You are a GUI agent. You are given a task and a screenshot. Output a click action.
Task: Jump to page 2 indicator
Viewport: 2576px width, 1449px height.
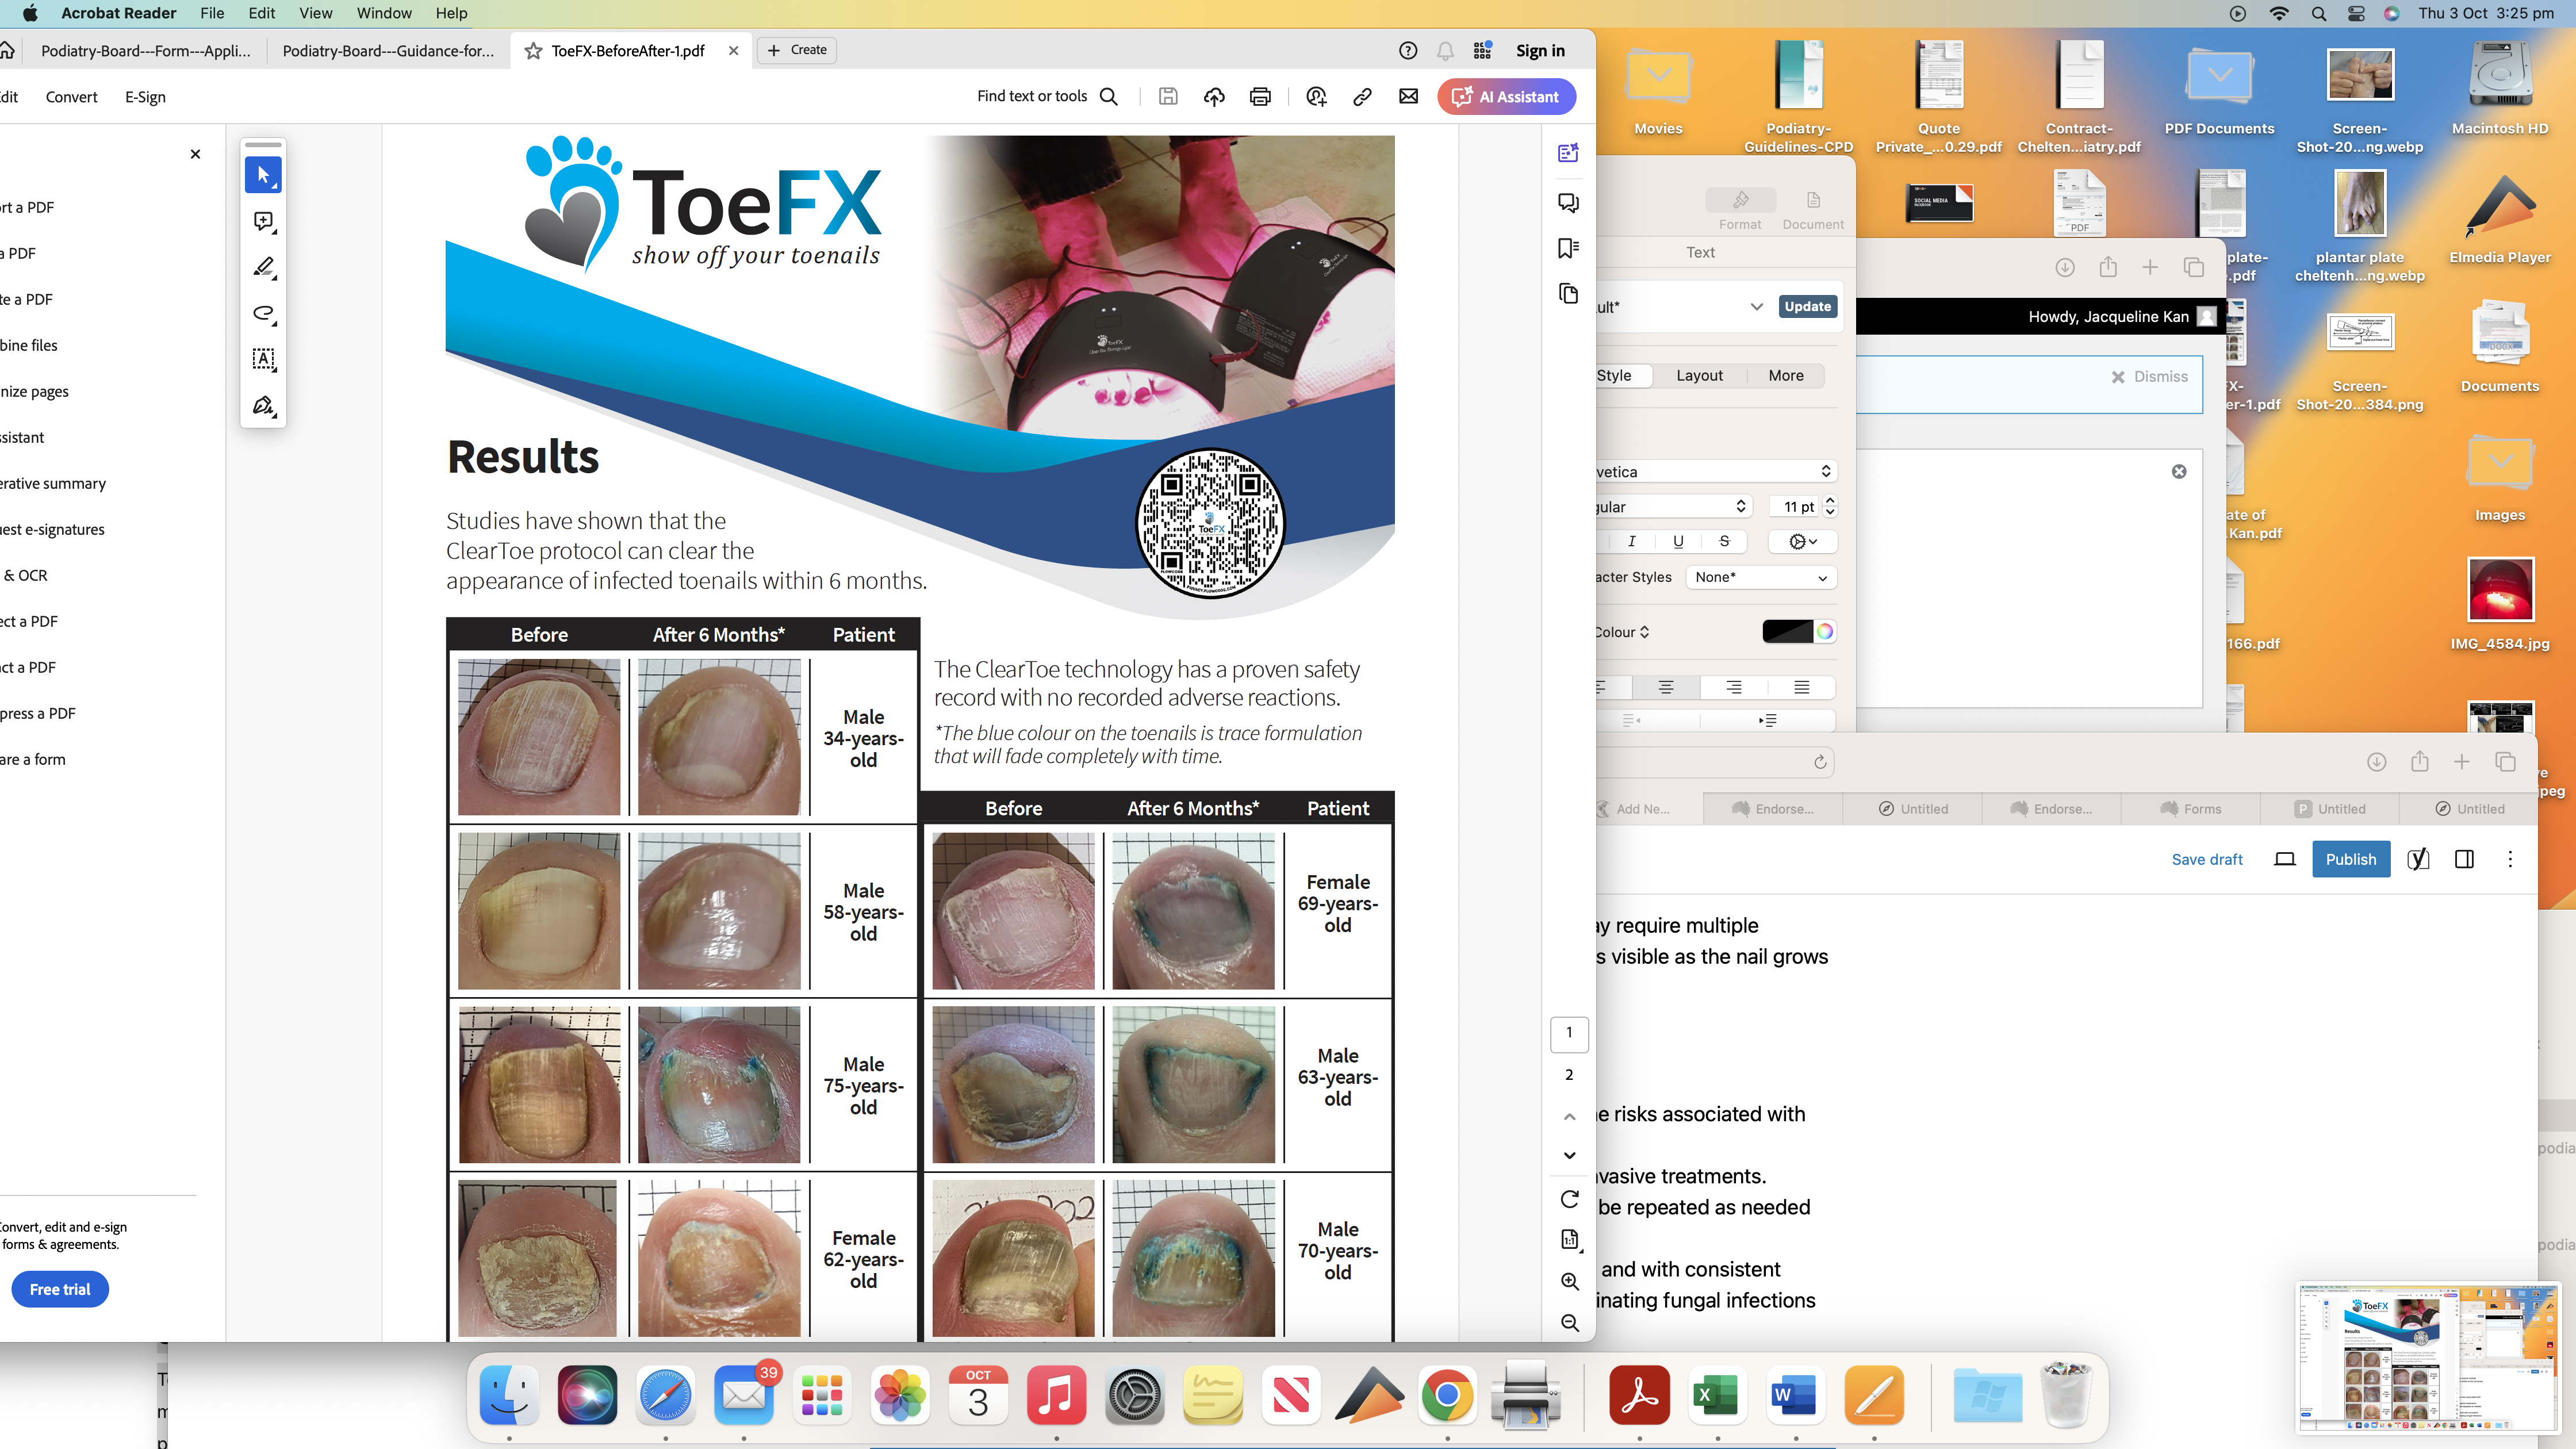(1569, 1075)
